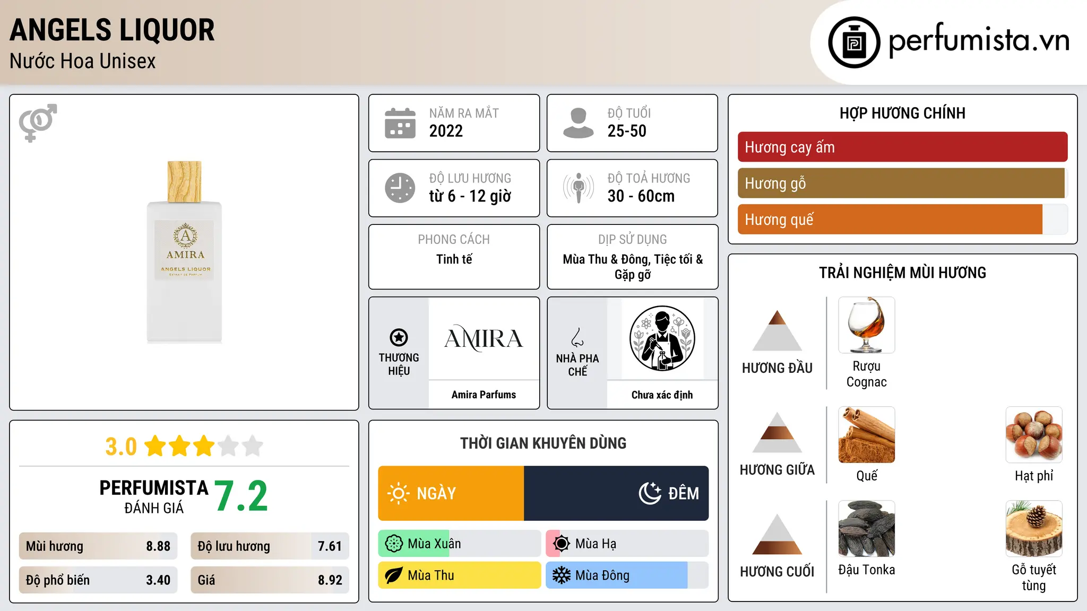Click the calendar icon beside Năm ra mắt
The image size is (1087, 611).
click(400, 123)
